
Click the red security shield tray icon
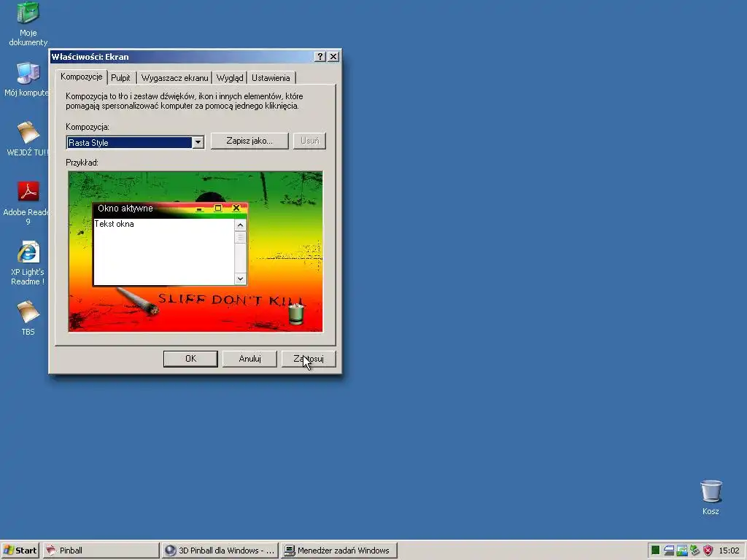(708, 551)
